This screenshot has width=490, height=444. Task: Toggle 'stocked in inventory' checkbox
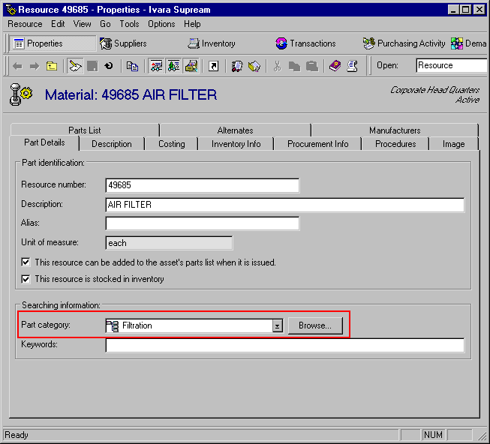pyautogui.click(x=26, y=279)
